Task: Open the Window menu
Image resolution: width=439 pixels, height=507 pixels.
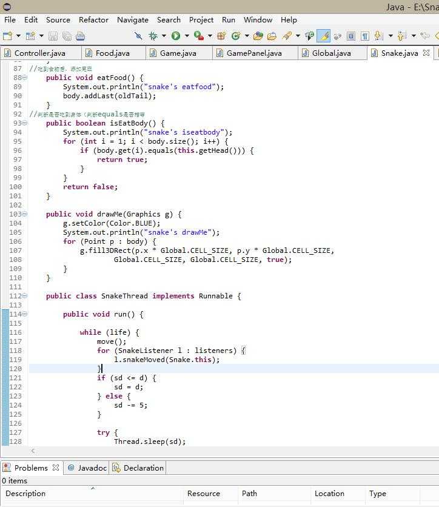Action: pyautogui.click(x=258, y=20)
